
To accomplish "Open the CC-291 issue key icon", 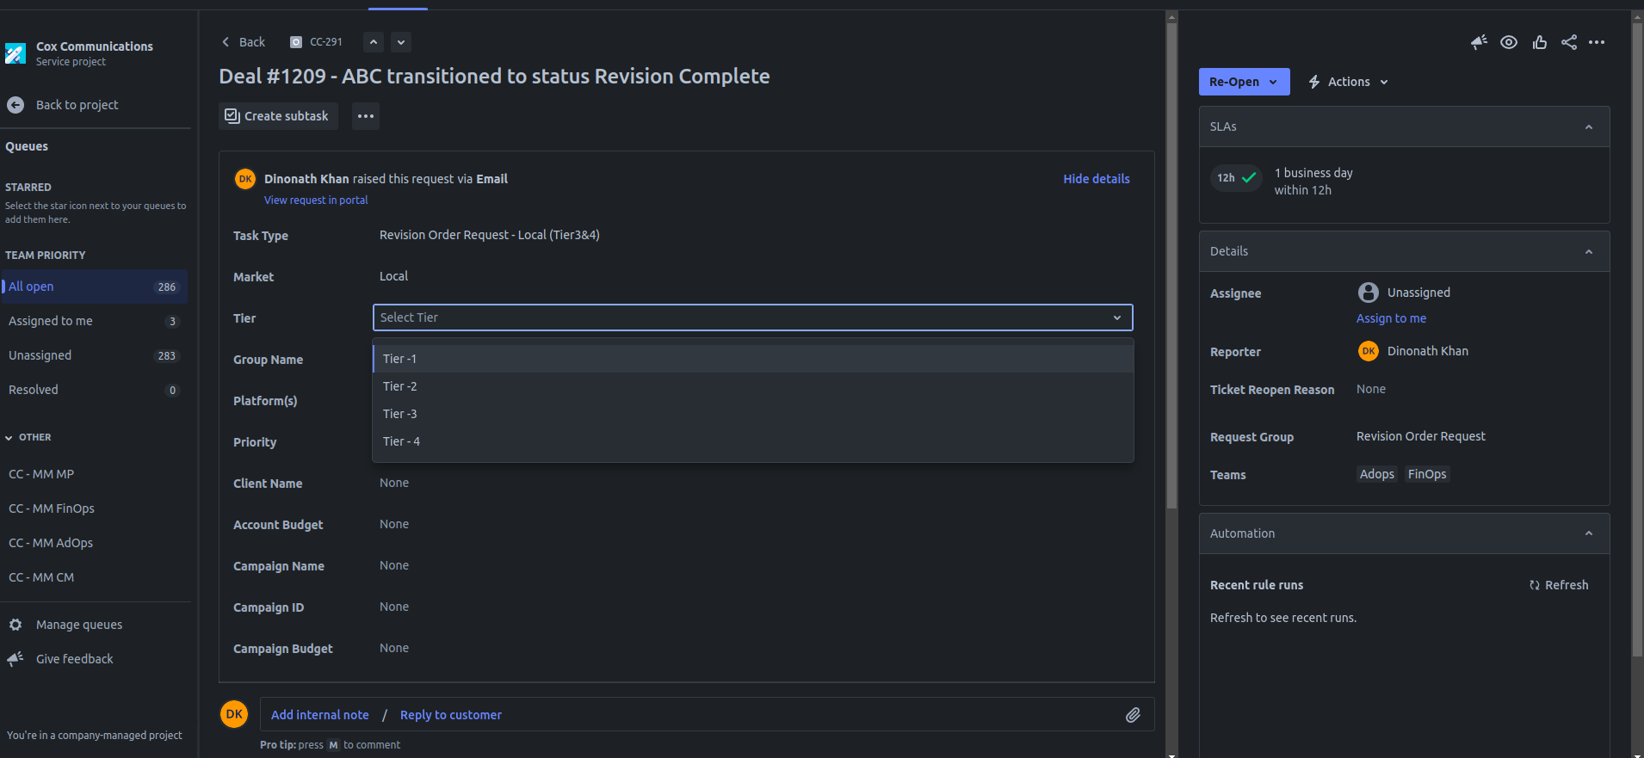I will [296, 42].
